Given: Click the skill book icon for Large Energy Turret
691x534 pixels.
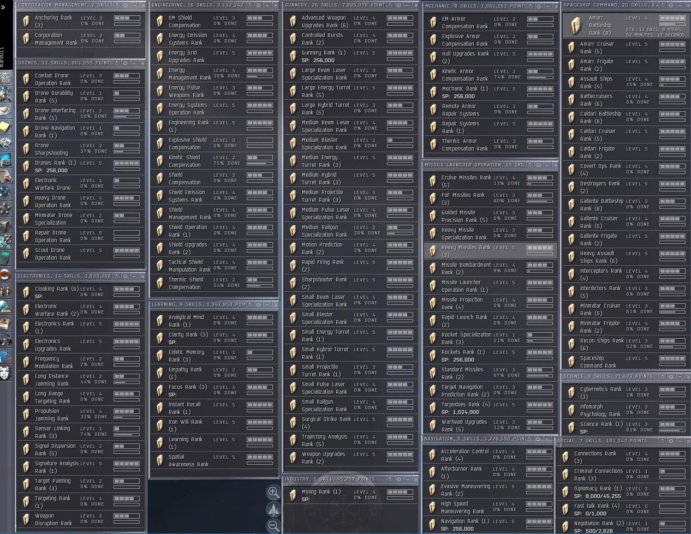Looking at the screenshot, I should tap(293, 91).
